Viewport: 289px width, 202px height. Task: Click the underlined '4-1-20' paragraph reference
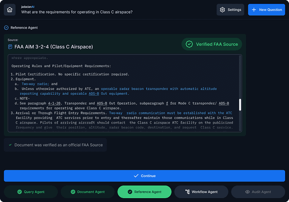[x=54, y=103]
